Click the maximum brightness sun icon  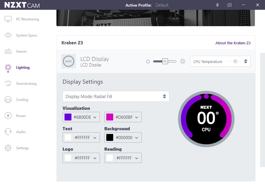click(x=183, y=61)
